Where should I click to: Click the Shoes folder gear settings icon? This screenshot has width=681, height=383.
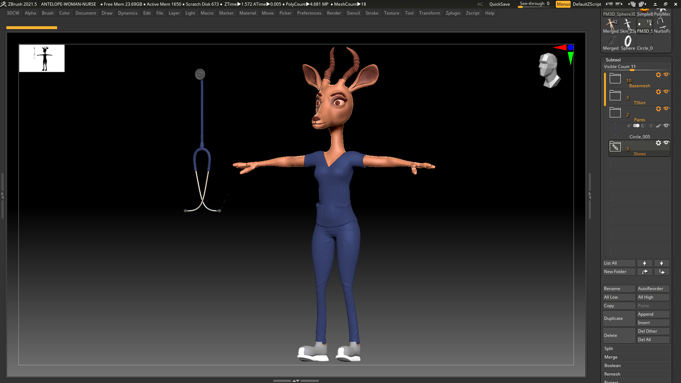(658, 143)
